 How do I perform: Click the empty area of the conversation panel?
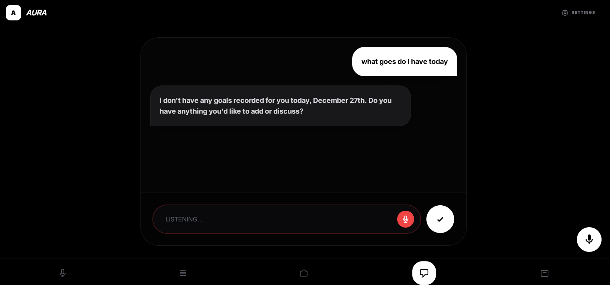[304, 160]
